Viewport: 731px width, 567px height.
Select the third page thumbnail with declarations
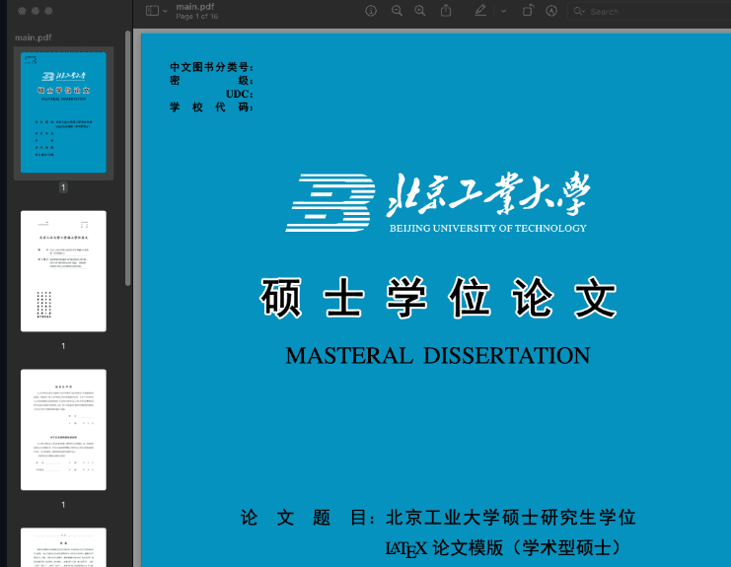63,430
